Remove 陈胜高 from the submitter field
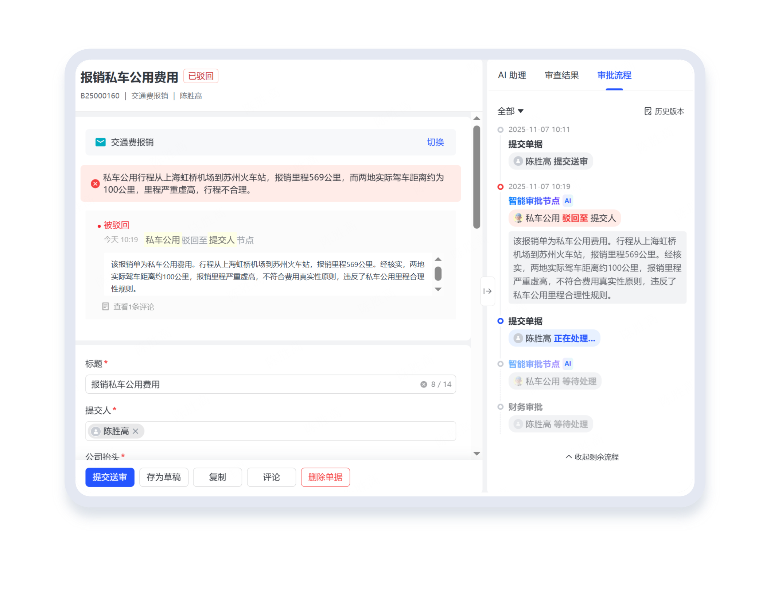This screenshot has width=770, height=591. pos(136,431)
